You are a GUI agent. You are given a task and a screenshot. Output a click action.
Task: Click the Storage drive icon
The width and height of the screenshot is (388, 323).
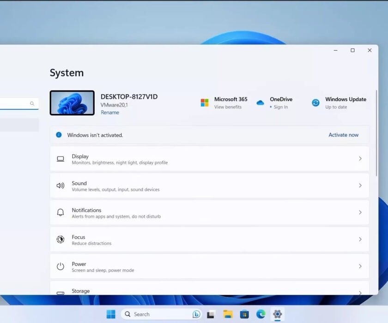61,293
